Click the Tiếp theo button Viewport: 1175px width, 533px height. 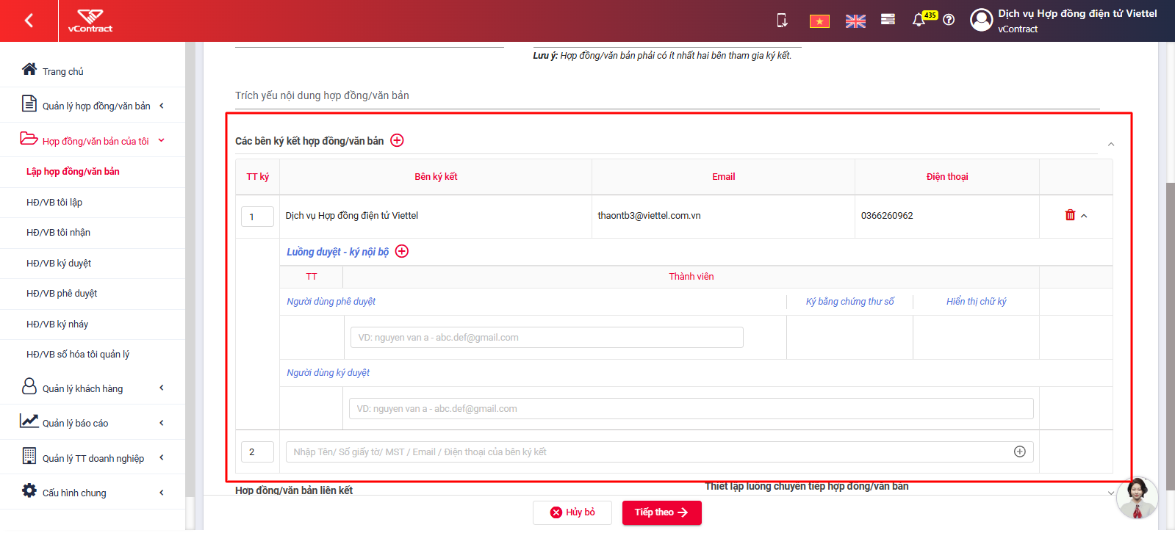point(662,512)
